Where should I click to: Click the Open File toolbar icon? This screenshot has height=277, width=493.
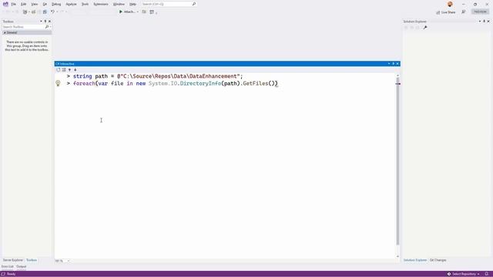pos(33,12)
